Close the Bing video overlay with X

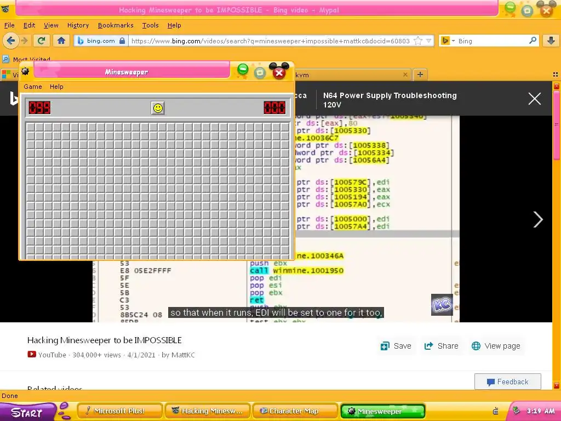coord(535,99)
